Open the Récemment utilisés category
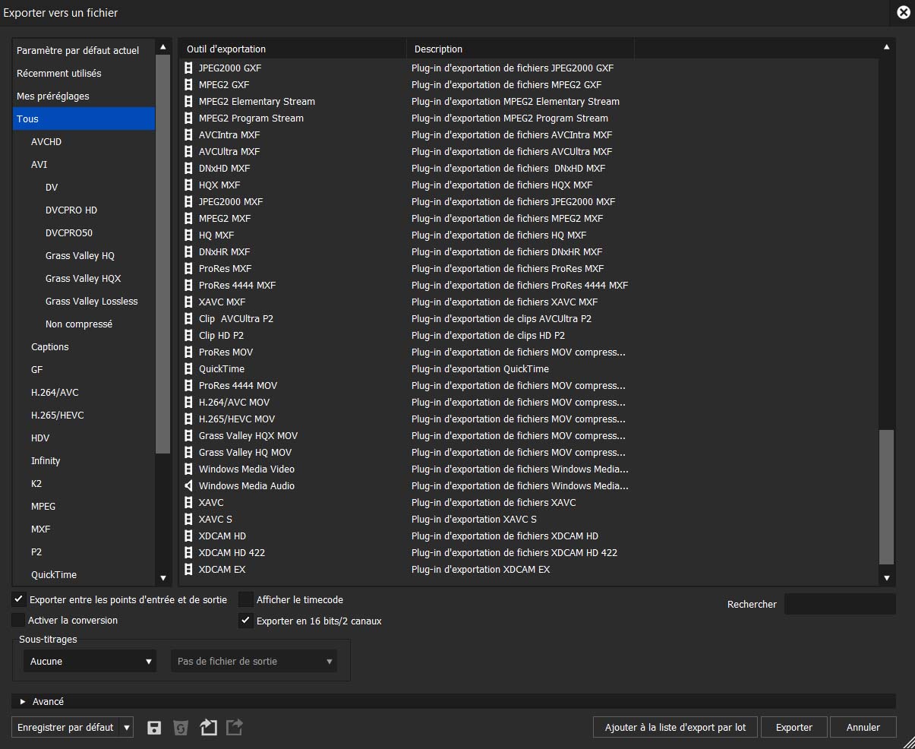This screenshot has height=749, width=915. (84, 73)
